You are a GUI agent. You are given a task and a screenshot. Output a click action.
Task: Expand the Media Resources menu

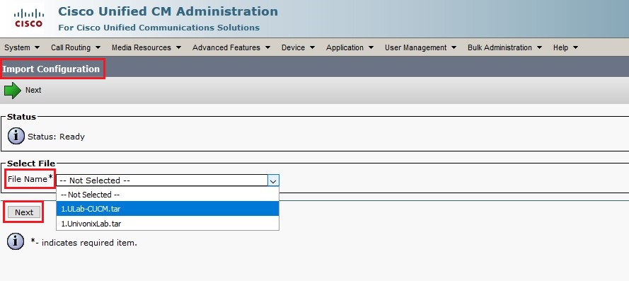click(x=146, y=47)
